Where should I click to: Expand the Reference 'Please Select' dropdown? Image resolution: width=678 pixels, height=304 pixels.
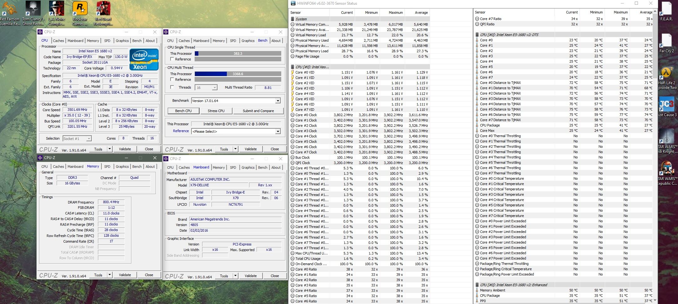(x=278, y=131)
